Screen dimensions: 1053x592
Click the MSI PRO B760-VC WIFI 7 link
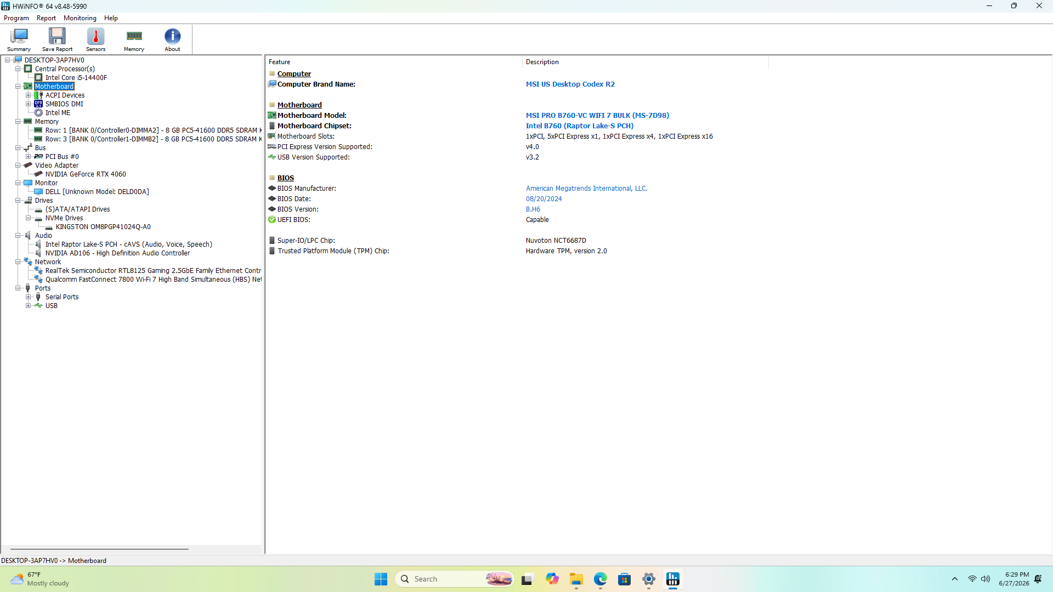597,116
